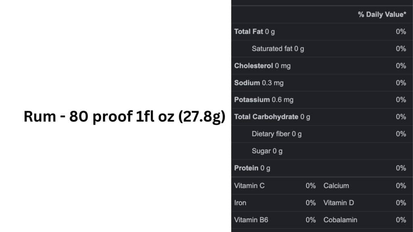Select the Calcium label

(336, 186)
